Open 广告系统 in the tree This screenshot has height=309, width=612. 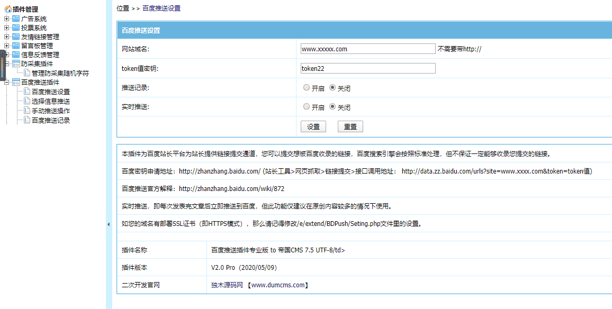click(x=34, y=19)
